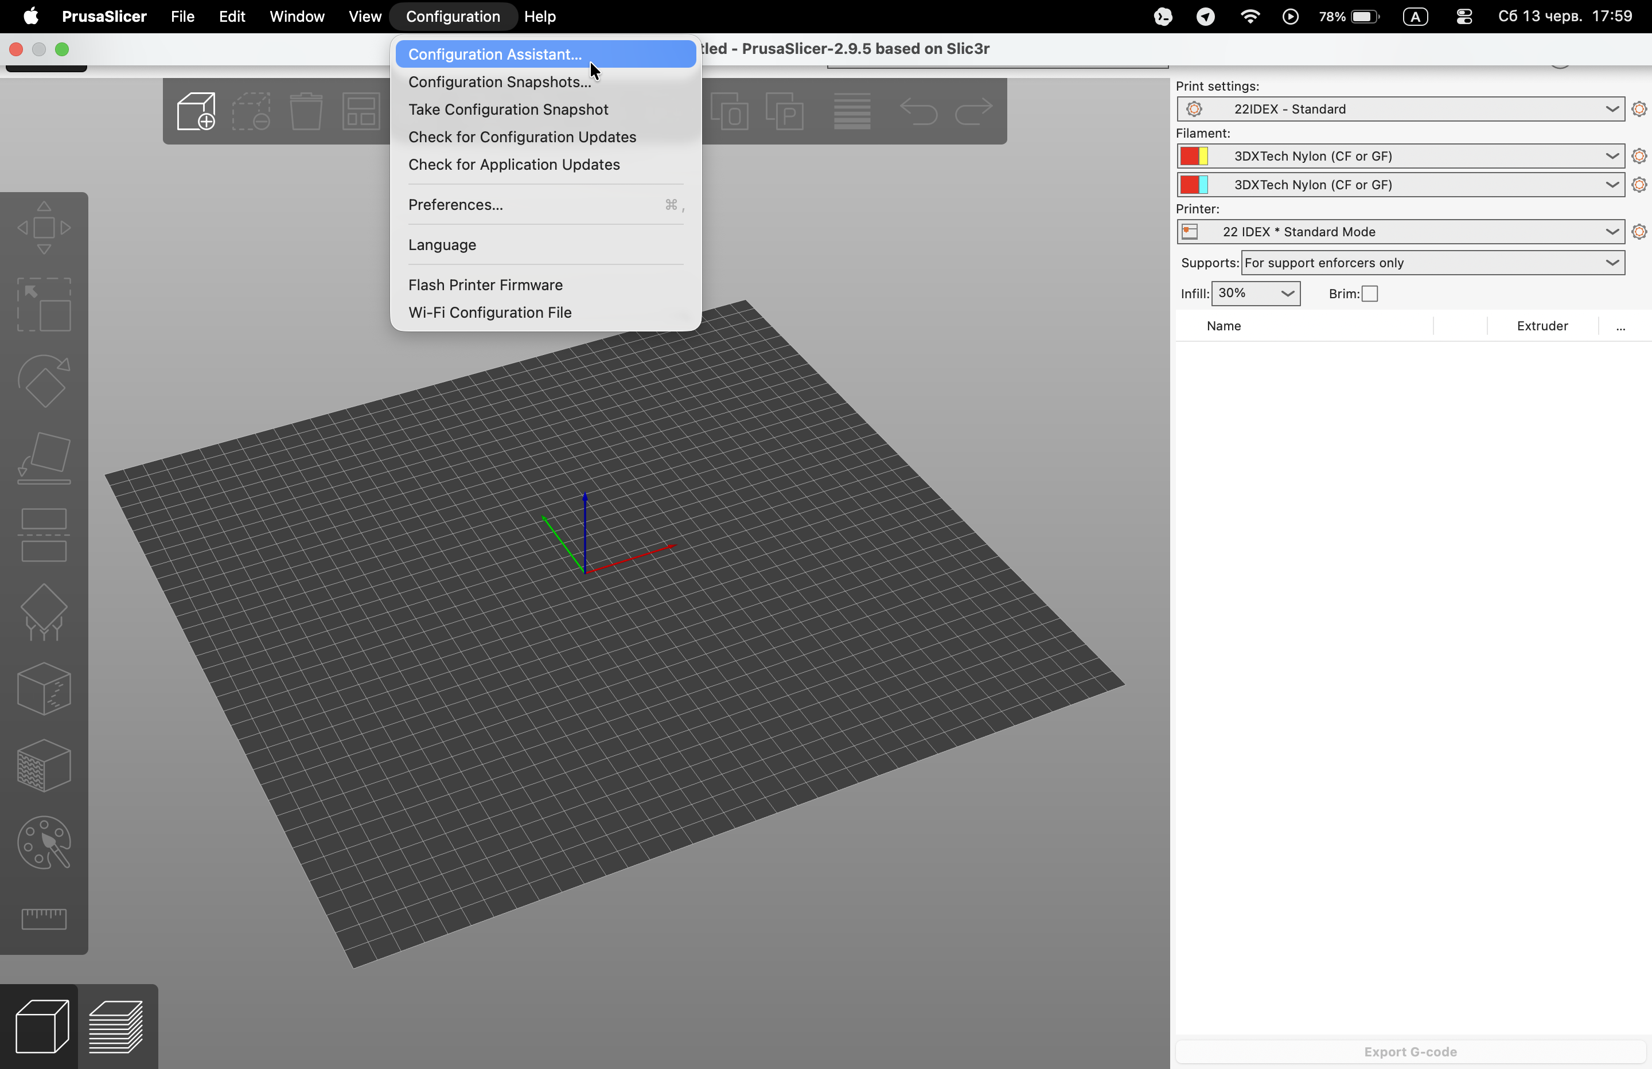Select the Place on face tool

pos(44,458)
